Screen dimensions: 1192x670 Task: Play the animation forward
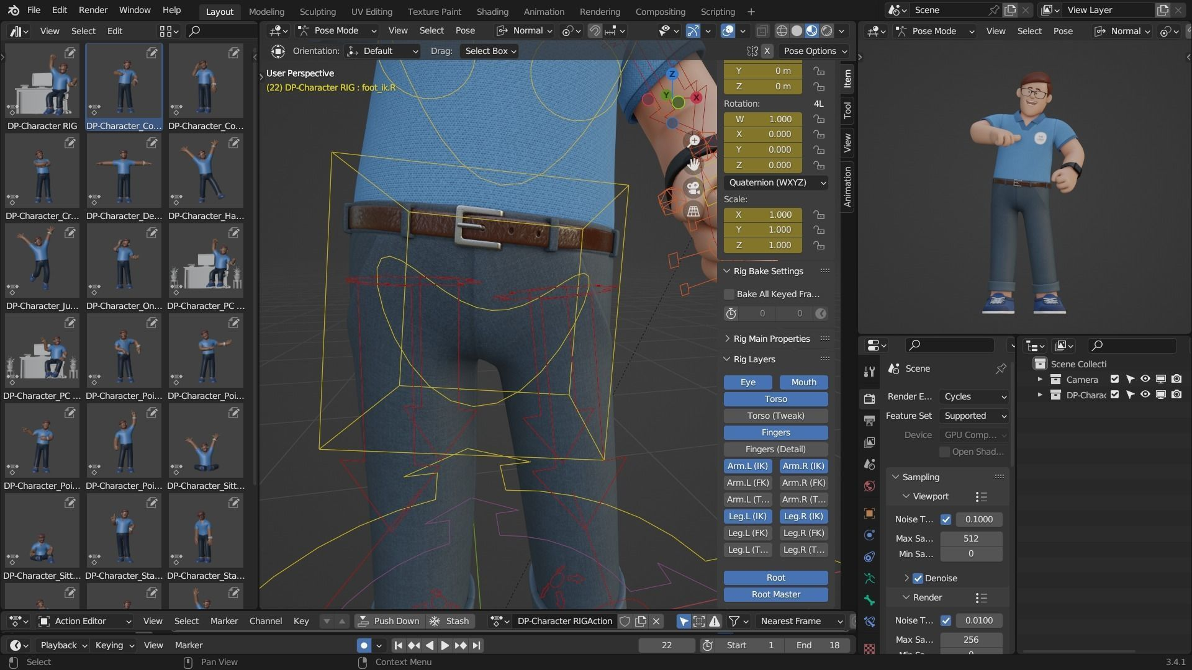pyautogui.click(x=445, y=645)
